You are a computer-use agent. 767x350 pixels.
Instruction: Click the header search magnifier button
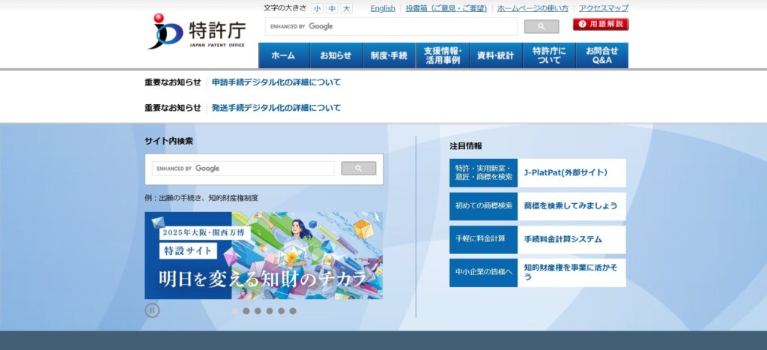[541, 26]
